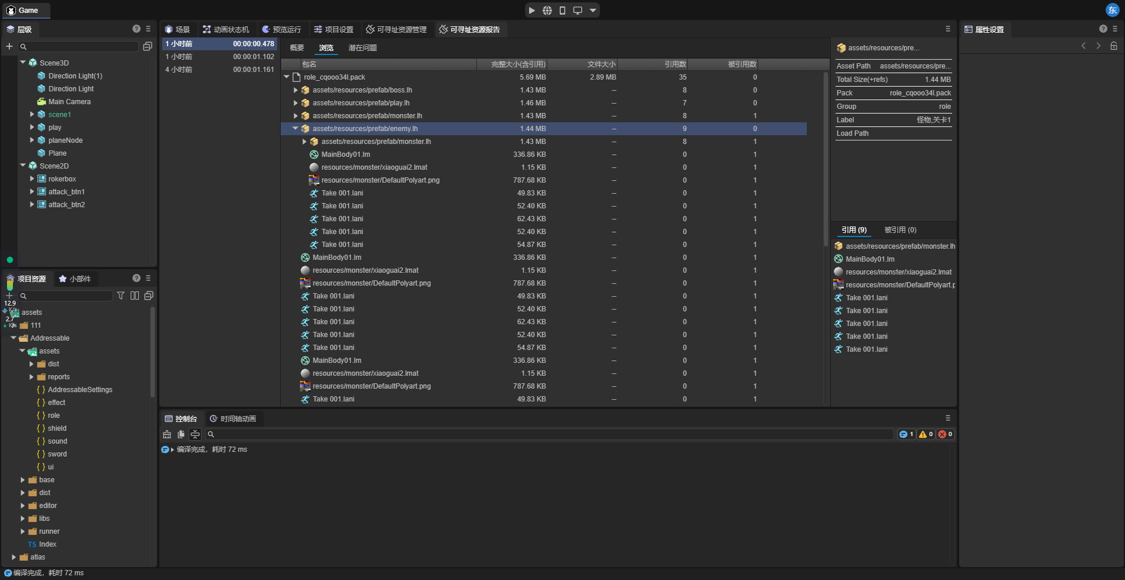Viewport: 1125px width, 580px height.
Task: Collapse the role_cqooo34l.pack row
Action: (x=287, y=77)
